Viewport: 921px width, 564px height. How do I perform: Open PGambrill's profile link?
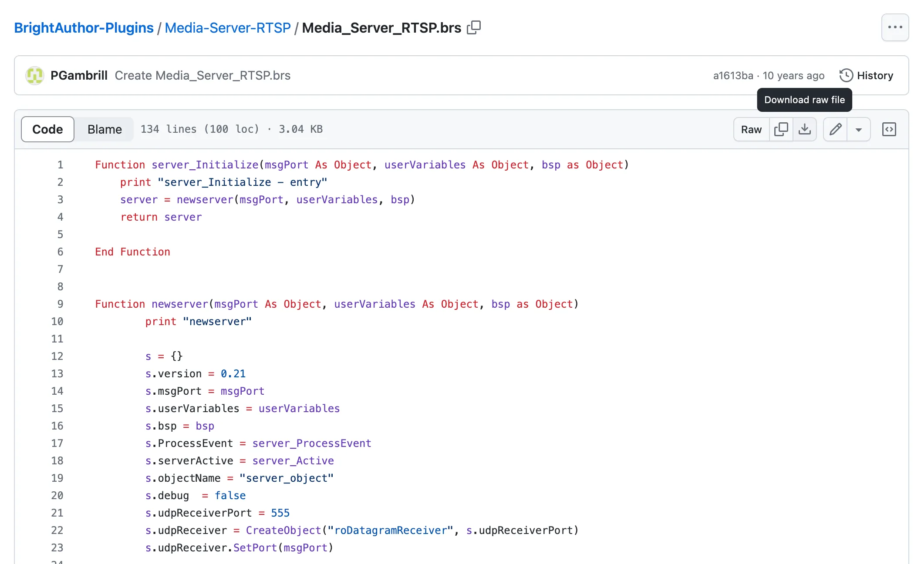tap(79, 75)
